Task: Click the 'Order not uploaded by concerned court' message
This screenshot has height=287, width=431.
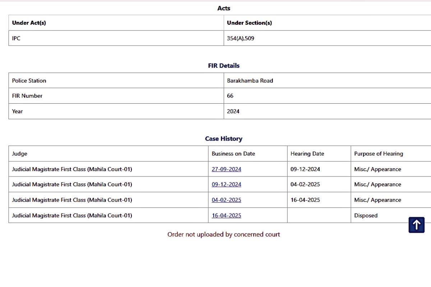Action: pyautogui.click(x=223, y=234)
